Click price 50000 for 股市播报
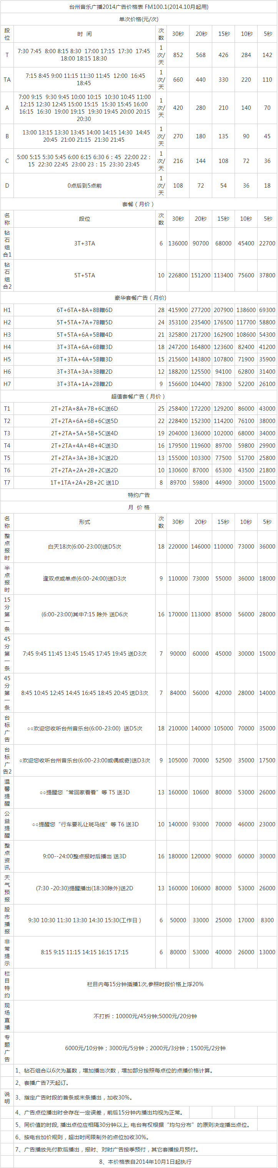The image size is (278, 1168). tap(178, 920)
